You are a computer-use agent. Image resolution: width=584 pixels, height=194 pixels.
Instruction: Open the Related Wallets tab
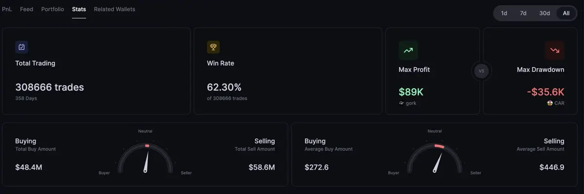click(114, 9)
